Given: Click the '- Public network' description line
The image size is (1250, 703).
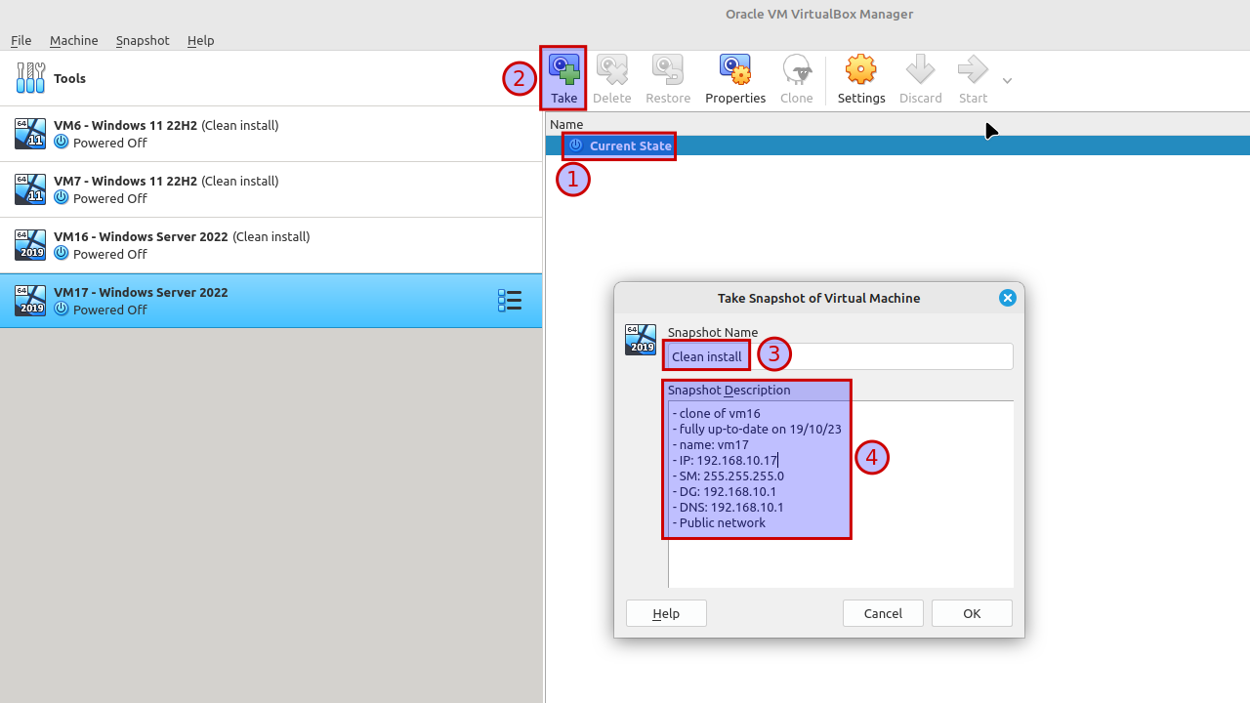Looking at the screenshot, I should coord(719,522).
